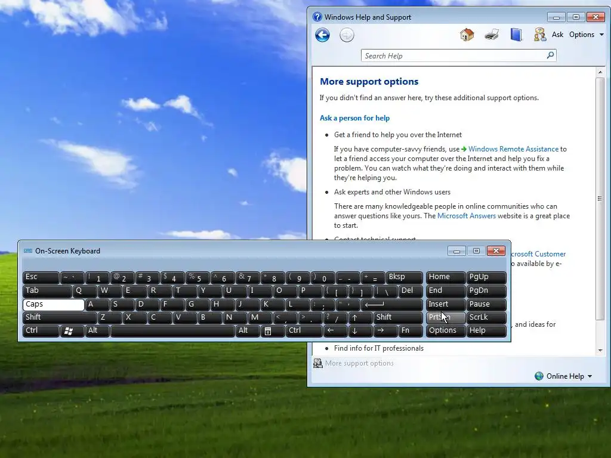Click More support options footer link
This screenshot has height=458, width=611.
(x=359, y=363)
